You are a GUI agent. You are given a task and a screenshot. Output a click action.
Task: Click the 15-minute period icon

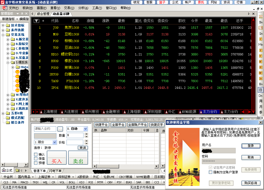click(261, 67)
